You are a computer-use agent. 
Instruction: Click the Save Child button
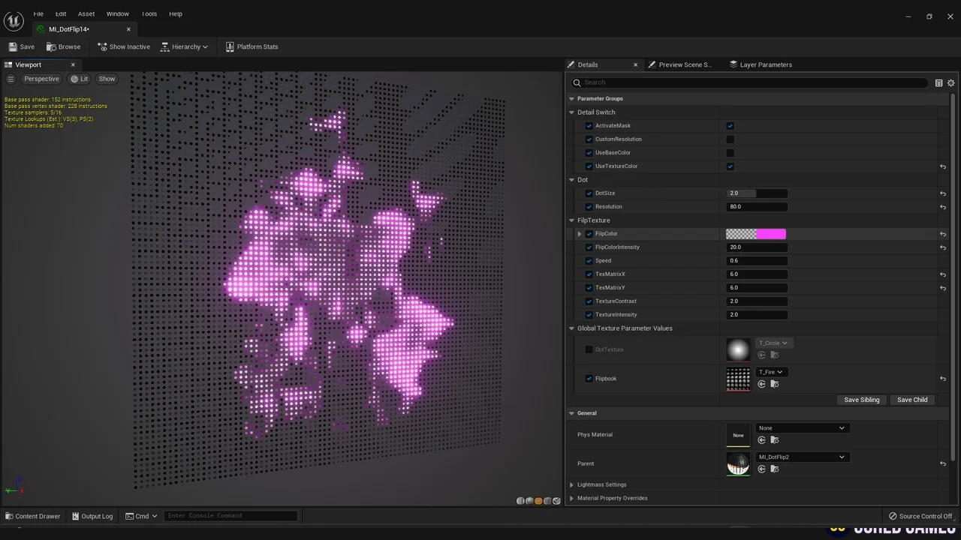tap(911, 400)
